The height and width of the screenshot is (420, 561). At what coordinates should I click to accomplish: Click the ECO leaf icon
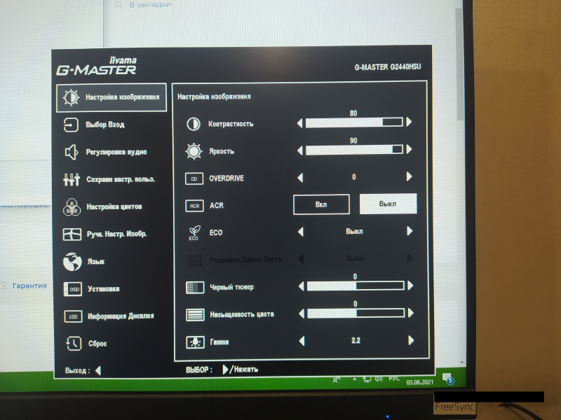pos(194,232)
